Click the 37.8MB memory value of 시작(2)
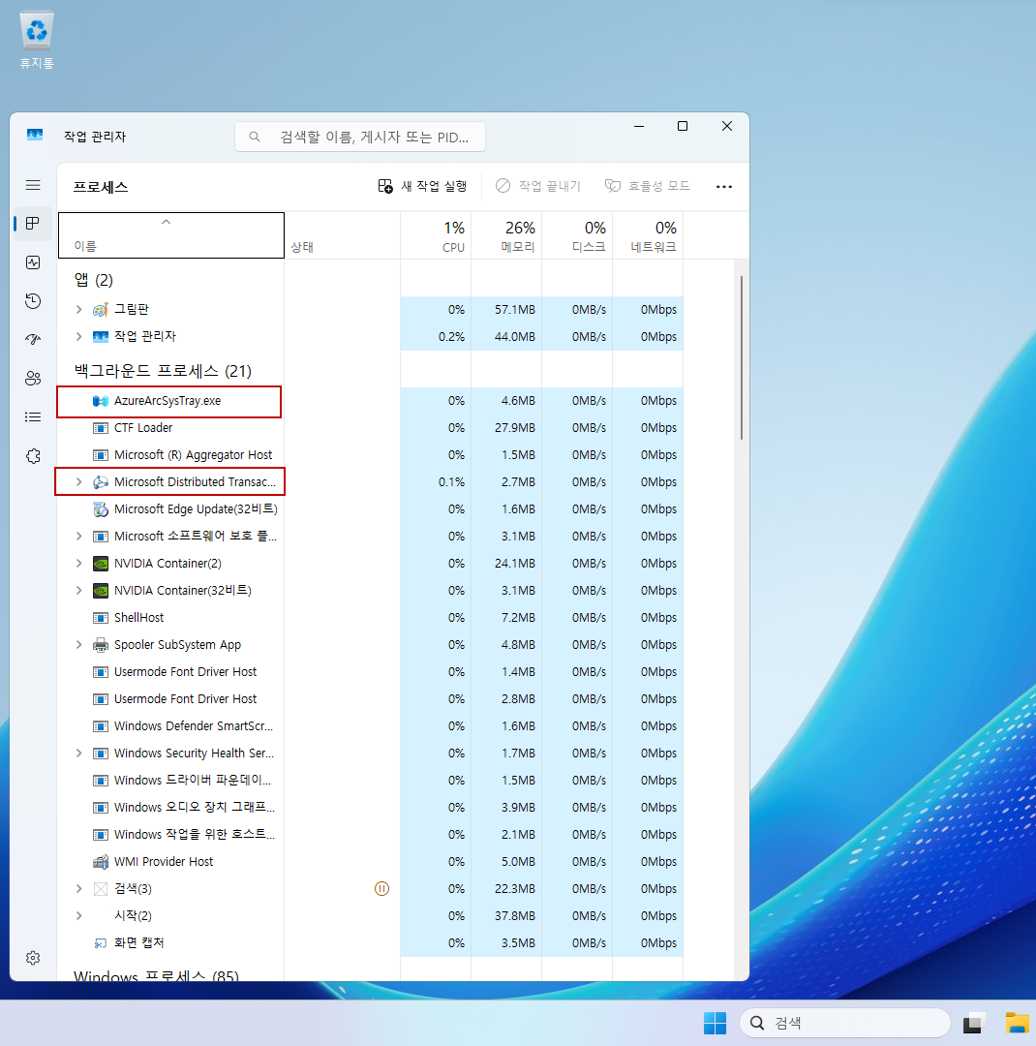 pos(514,916)
